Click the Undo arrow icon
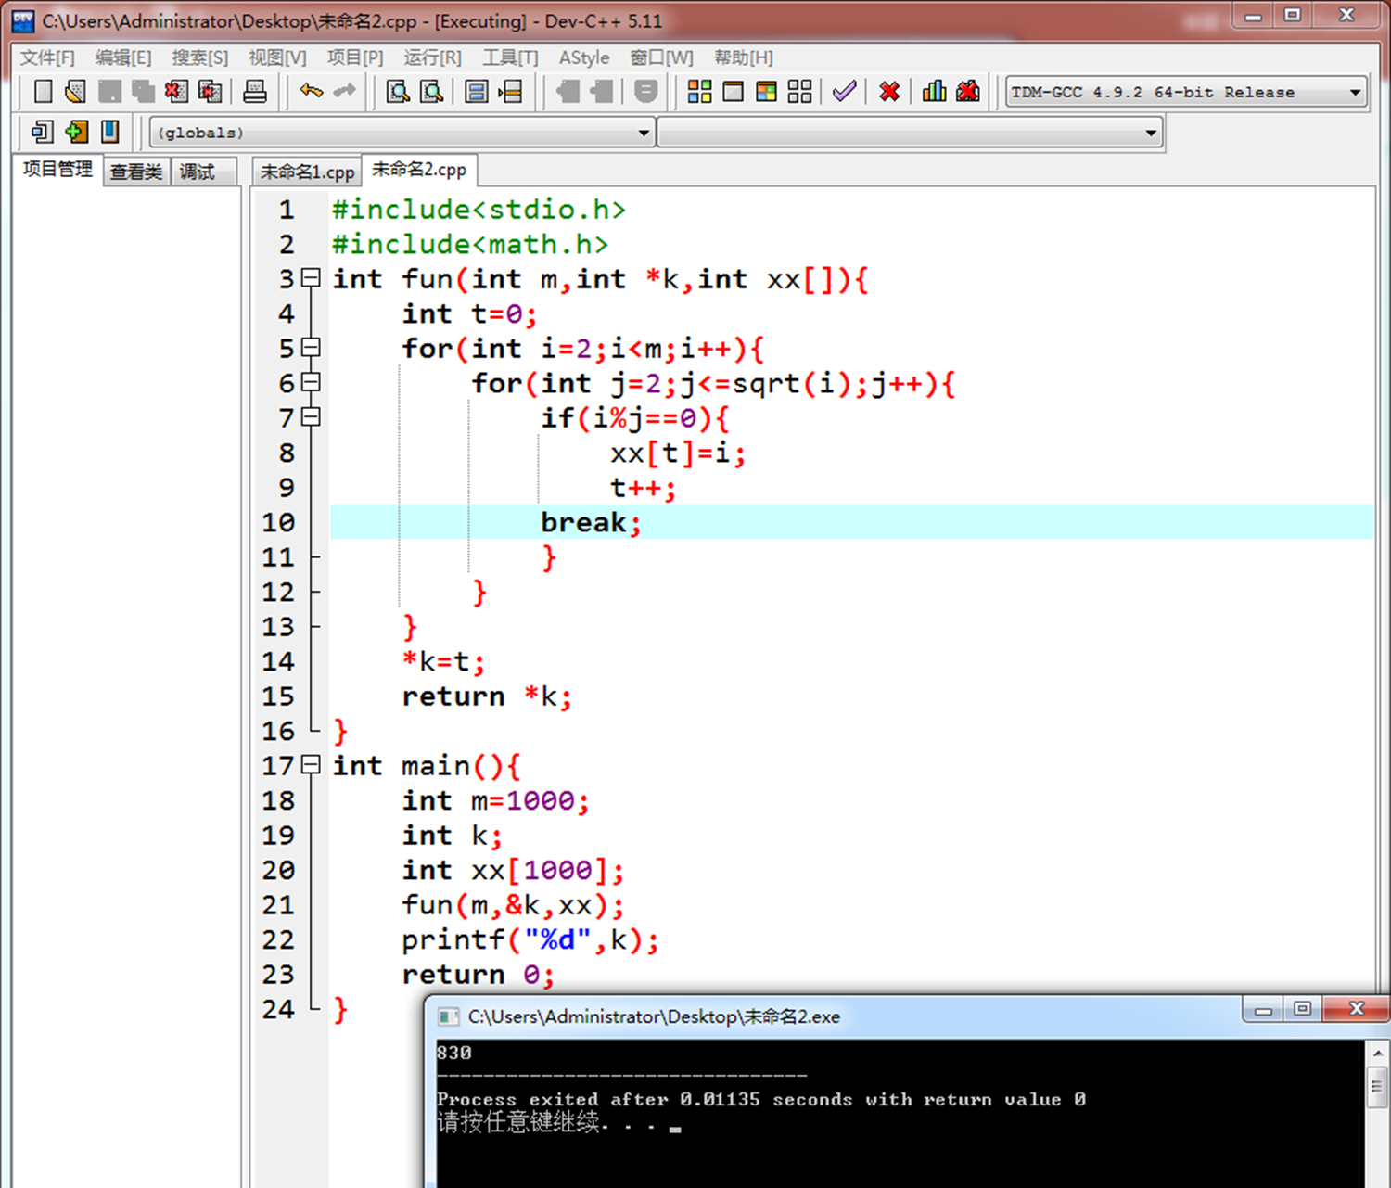 tap(311, 91)
